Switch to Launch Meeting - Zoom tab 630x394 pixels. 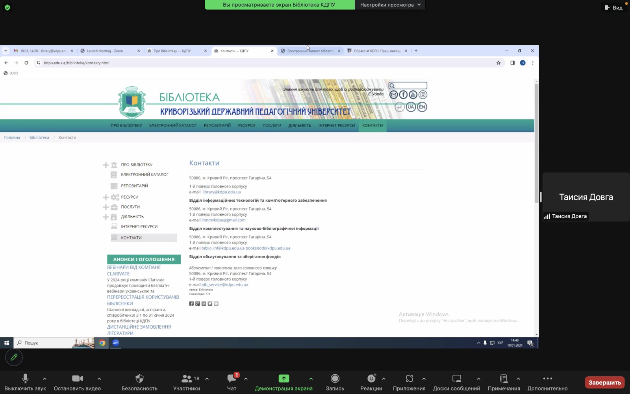pos(110,51)
